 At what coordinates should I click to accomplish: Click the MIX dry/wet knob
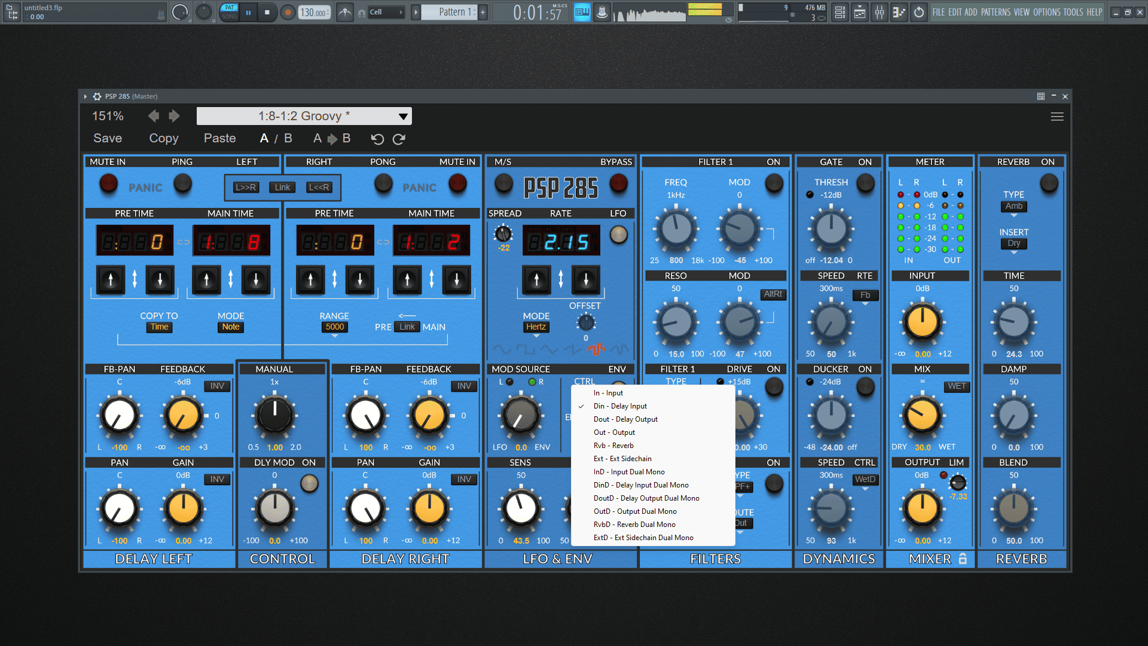pos(922,415)
